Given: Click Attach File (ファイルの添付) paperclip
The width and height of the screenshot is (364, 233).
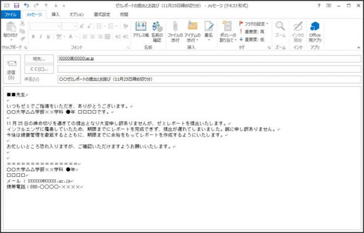Looking at the screenshot, I should tap(176, 32).
